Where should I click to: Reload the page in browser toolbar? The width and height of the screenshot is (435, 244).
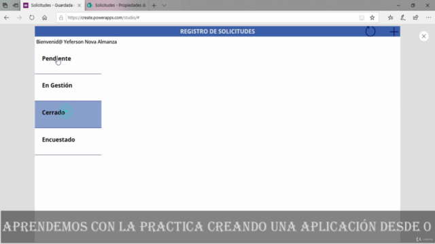tap(32, 18)
